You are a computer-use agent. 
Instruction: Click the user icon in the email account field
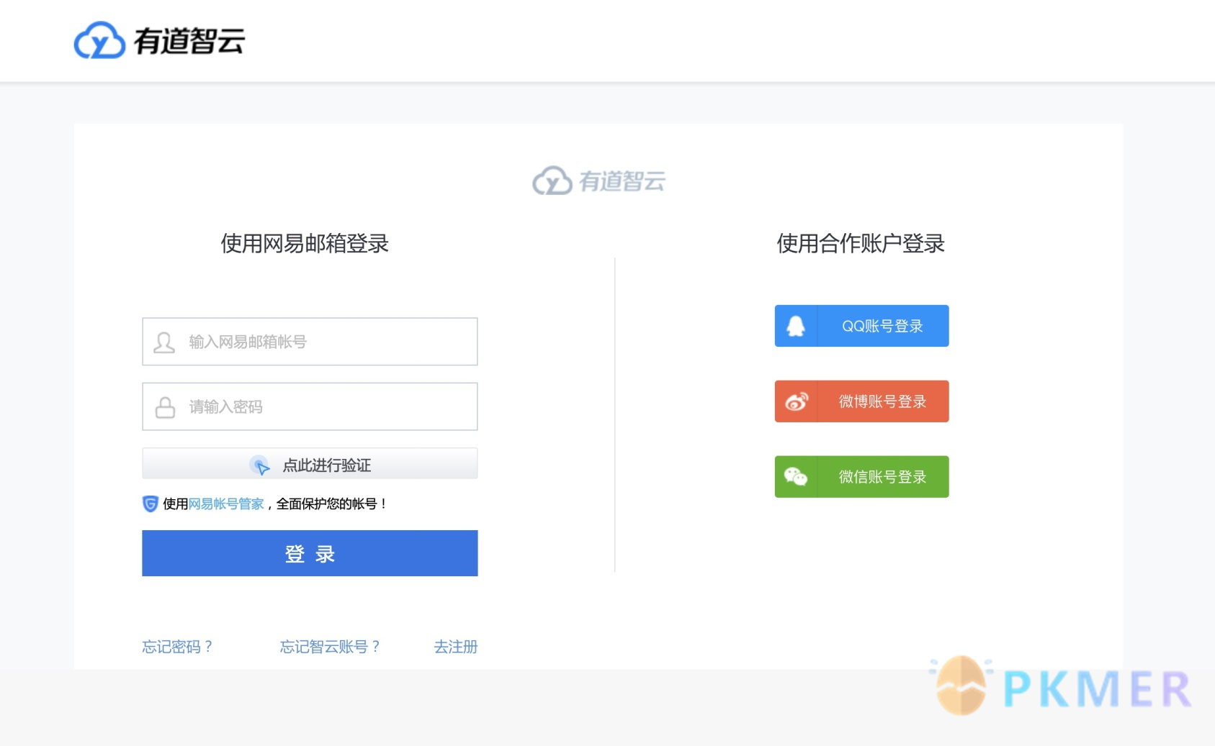(x=164, y=342)
